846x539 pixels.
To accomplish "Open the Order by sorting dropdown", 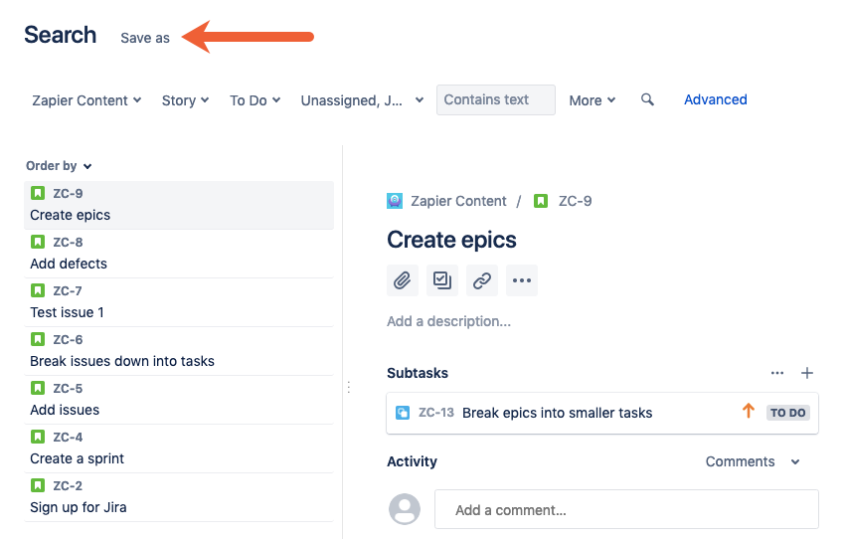I will (x=59, y=166).
